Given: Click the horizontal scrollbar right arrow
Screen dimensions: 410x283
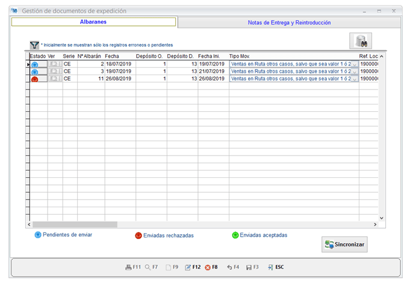Looking at the screenshot, I should click(374, 224).
